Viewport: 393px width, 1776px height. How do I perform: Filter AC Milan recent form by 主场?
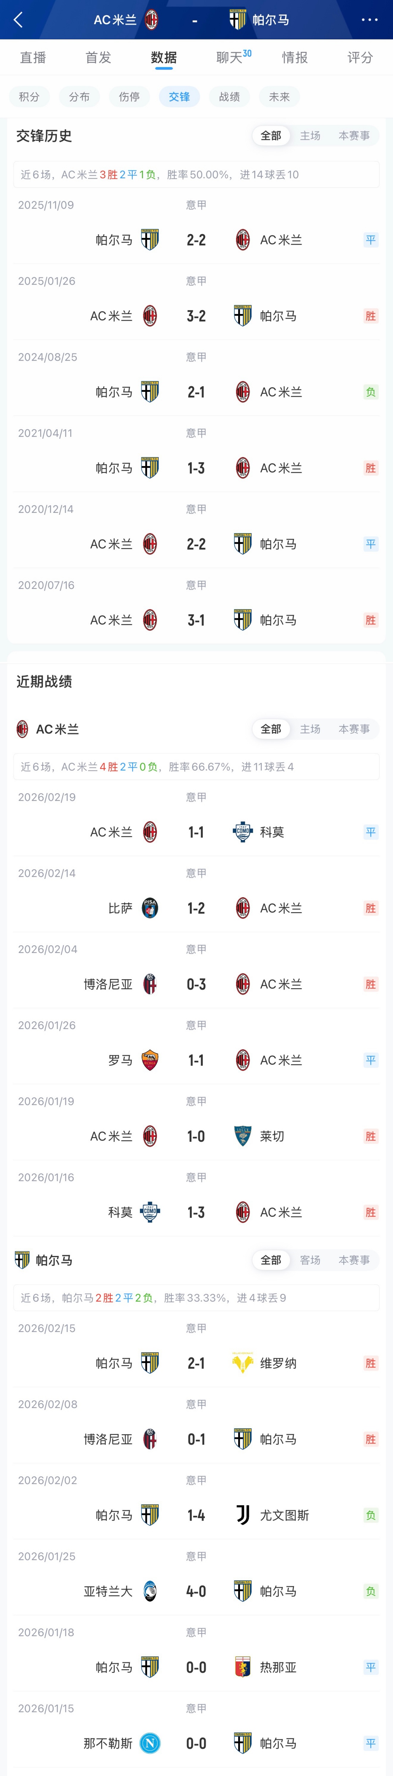[310, 729]
